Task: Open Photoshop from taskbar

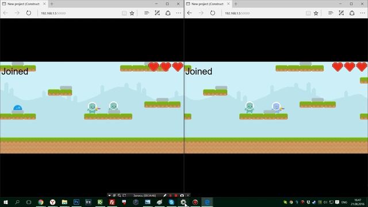Action: point(76,202)
